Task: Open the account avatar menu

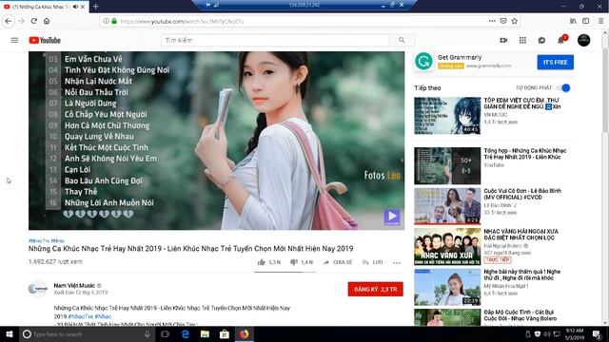Action: click(583, 40)
